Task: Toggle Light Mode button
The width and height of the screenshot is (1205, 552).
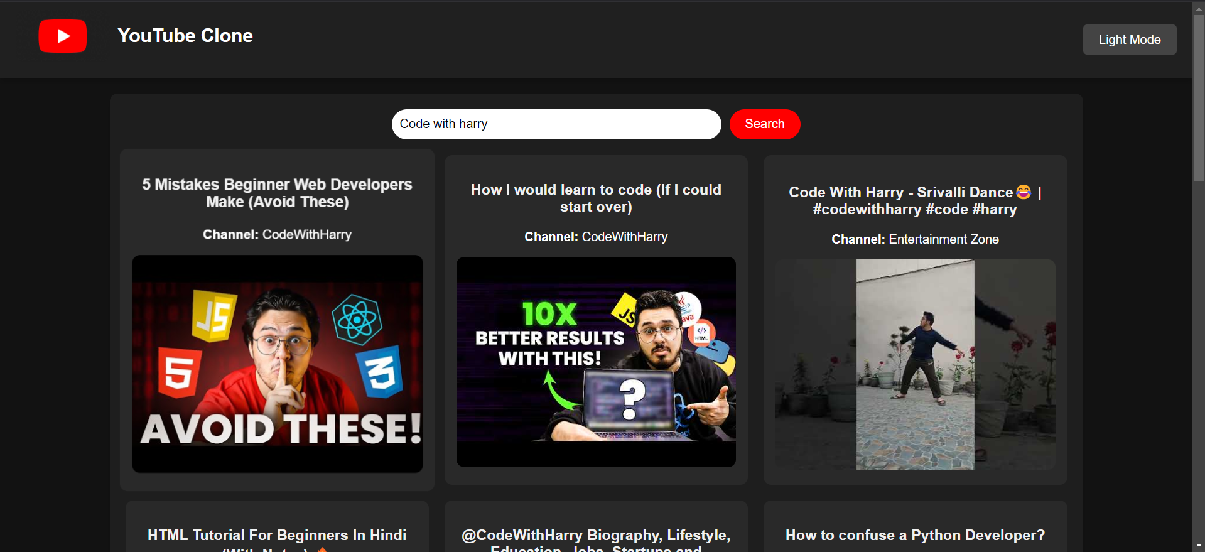Action: pos(1129,40)
